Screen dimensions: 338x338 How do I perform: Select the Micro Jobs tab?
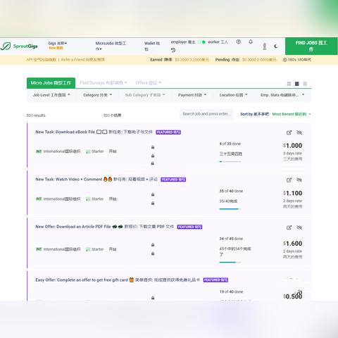51,83
